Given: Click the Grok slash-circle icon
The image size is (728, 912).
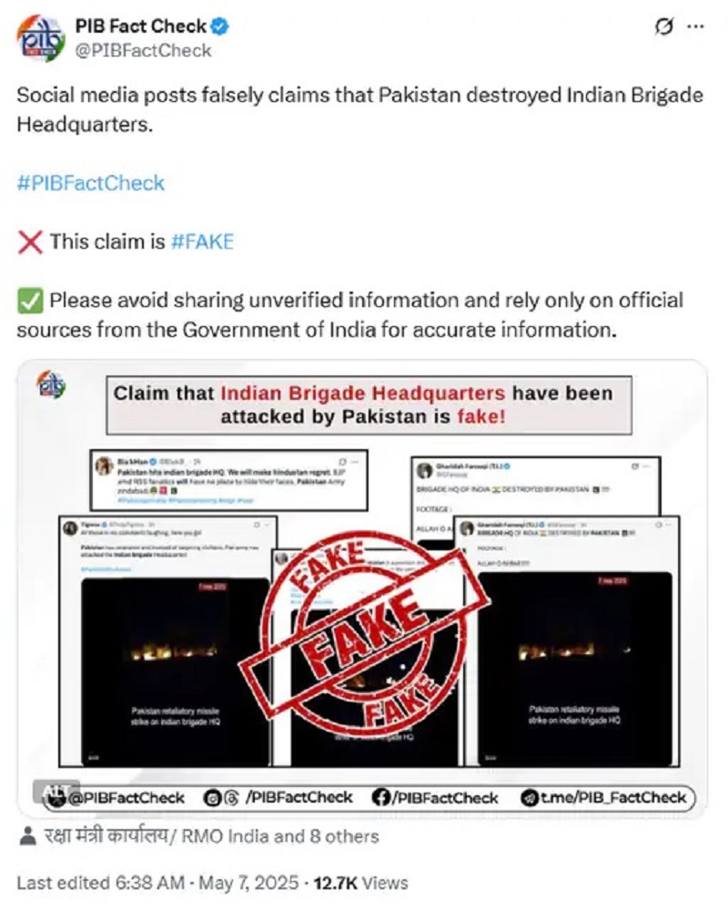Looking at the screenshot, I should [664, 26].
